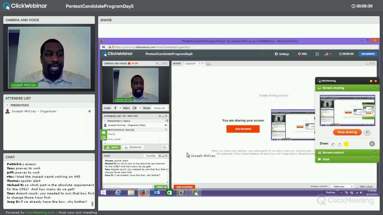Viewport: 383px width, 215px height.
Task: Select the pencil Draw tool
Action: [x=333, y=144]
